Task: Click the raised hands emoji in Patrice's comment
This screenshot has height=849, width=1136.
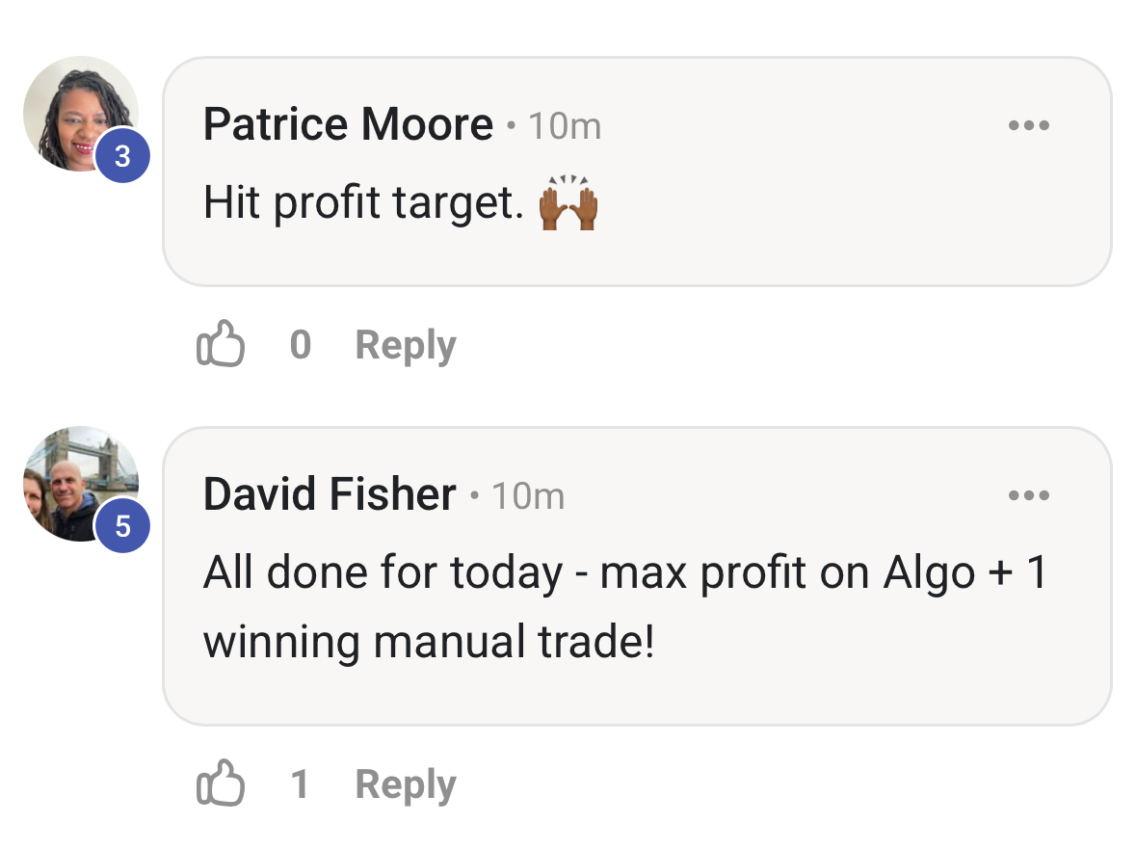Action: [x=568, y=202]
